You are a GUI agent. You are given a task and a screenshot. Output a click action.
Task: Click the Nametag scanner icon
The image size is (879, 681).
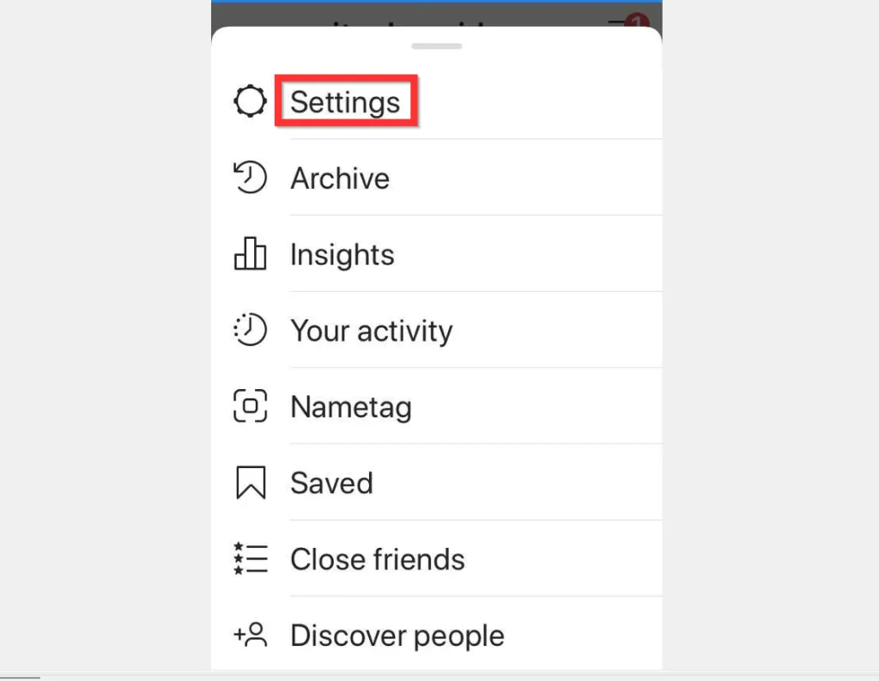(x=250, y=407)
